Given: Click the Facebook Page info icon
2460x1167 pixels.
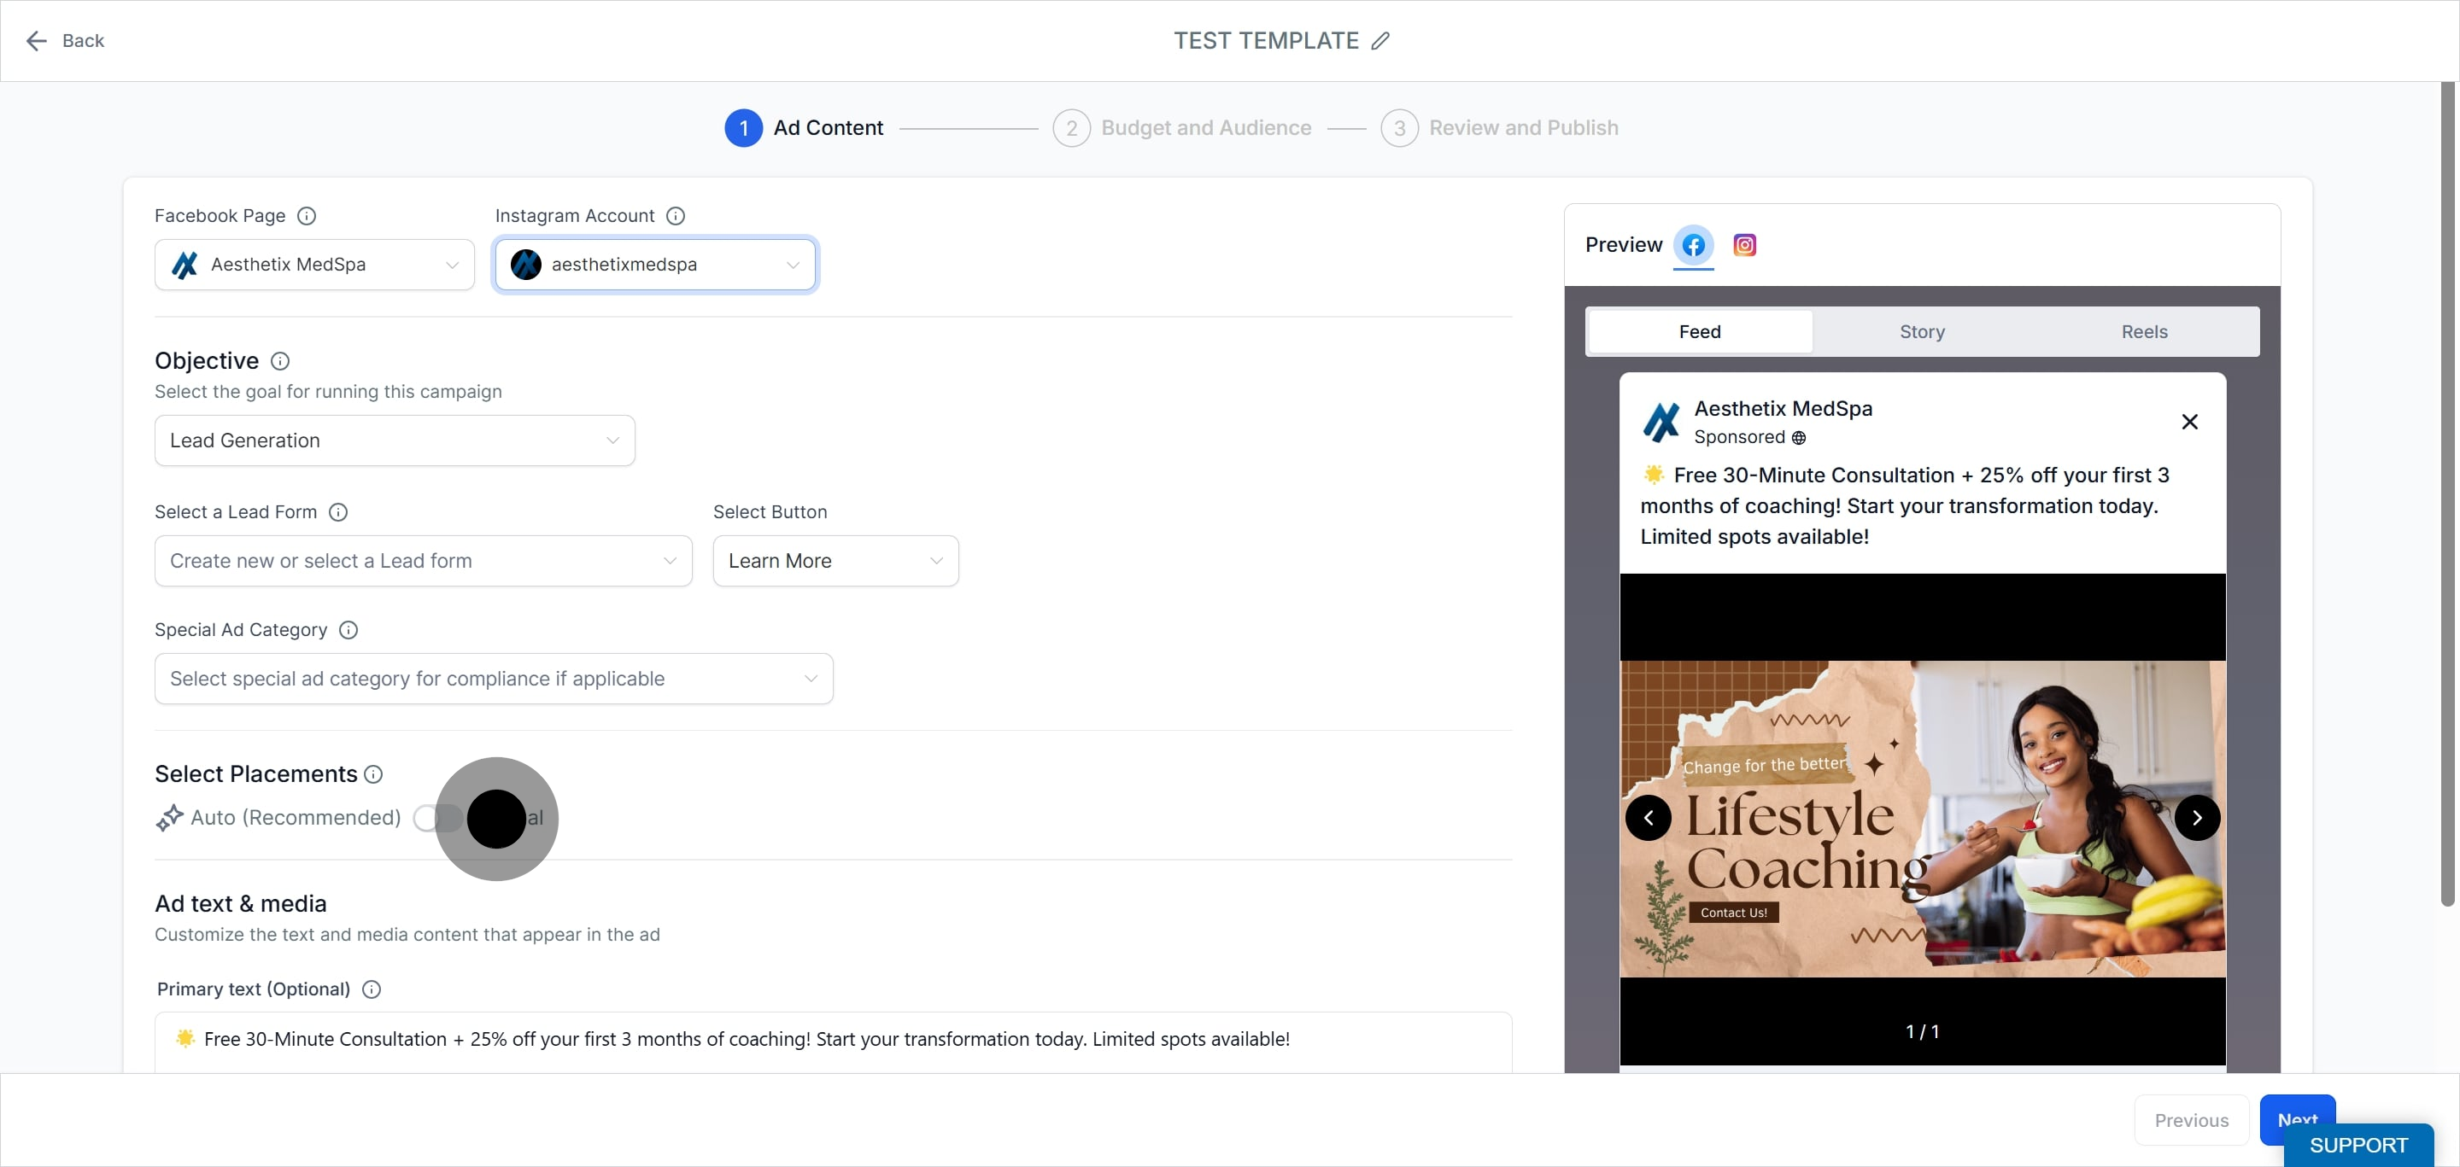Looking at the screenshot, I should [306, 216].
